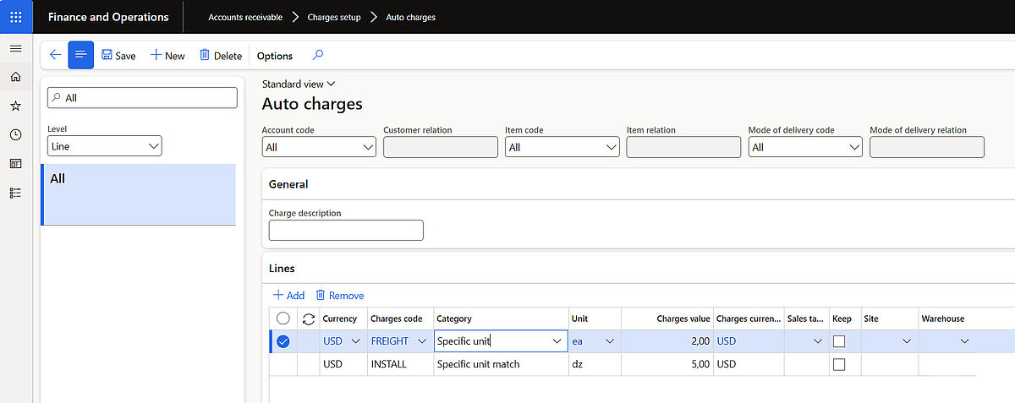Image resolution: width=1015 pixels, height=403 pixels.
Task: Click the Item relation field
Action: coord(683,147)
